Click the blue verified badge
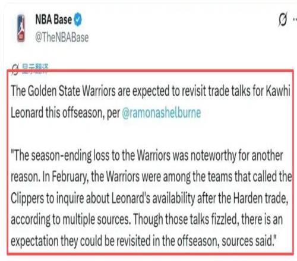297x261 pixels. [78, 19]
